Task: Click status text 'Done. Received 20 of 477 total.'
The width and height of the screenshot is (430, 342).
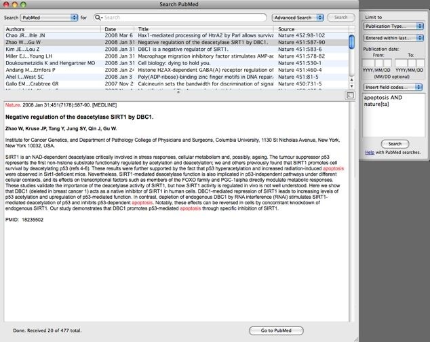Action: click(47, 330)
